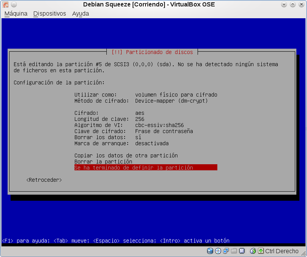The width and height of the screenshot is (307, 257).
Task: Select the Retroceder button
Action: [x=44, y=180]
